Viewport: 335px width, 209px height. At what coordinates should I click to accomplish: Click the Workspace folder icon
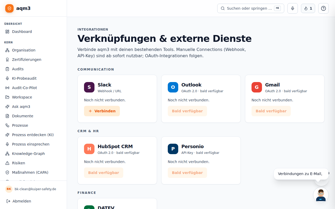(7, 97)
